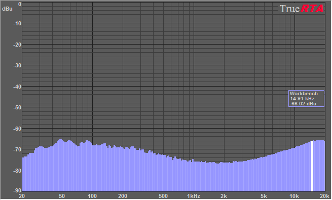Click the -90 level axis label
The image size is (332, 200).
[17, 190]
